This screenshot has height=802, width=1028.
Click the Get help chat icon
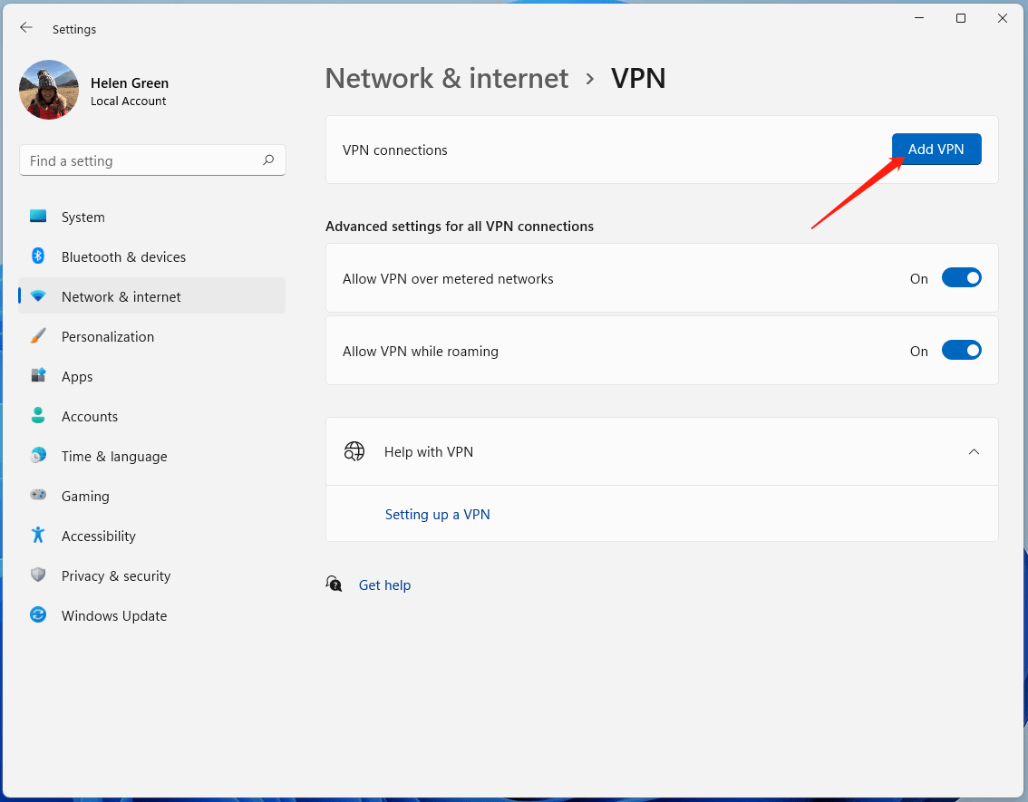point(334,584)
